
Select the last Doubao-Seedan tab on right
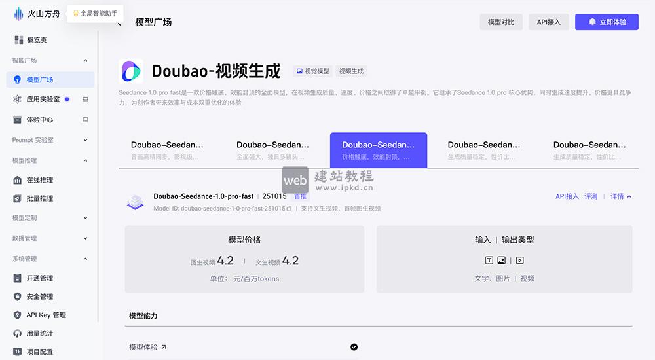tap(590, 150)
